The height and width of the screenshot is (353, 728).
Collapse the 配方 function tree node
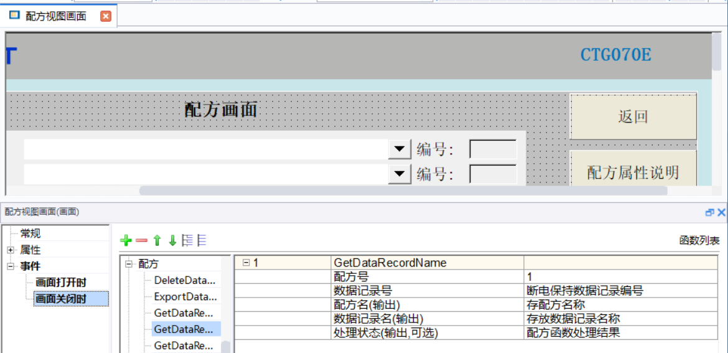pyautogui.click(x=129, y=265)
